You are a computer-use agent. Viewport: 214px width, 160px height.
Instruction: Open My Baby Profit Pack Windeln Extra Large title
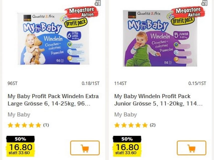pyautogui.click(x=53, y=100)
